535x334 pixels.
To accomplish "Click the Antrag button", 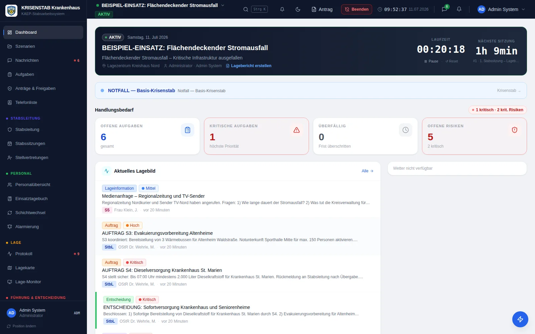I will coord(322,9).
